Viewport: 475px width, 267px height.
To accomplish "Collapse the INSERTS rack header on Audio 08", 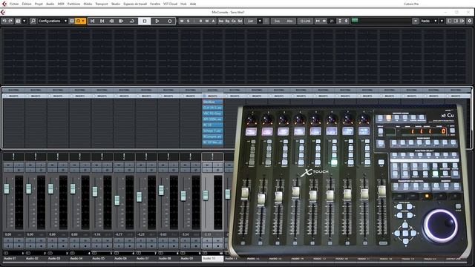I will coord(168,96).
